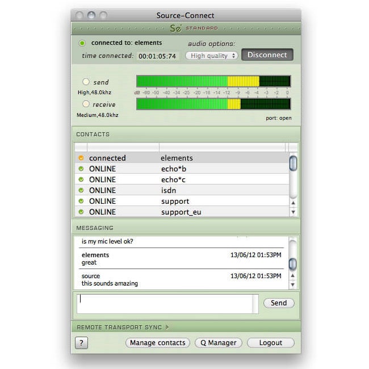Image resolution: width=369 pixels, height=369 pixels.
Task: Open the High quality audio options dropdown
Action: point(212,56)
